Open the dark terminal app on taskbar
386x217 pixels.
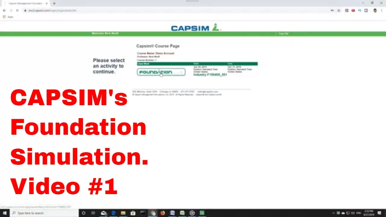tap(143, 213)
